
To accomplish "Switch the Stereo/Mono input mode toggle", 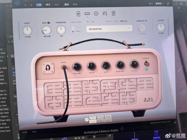I will point(73,29).
